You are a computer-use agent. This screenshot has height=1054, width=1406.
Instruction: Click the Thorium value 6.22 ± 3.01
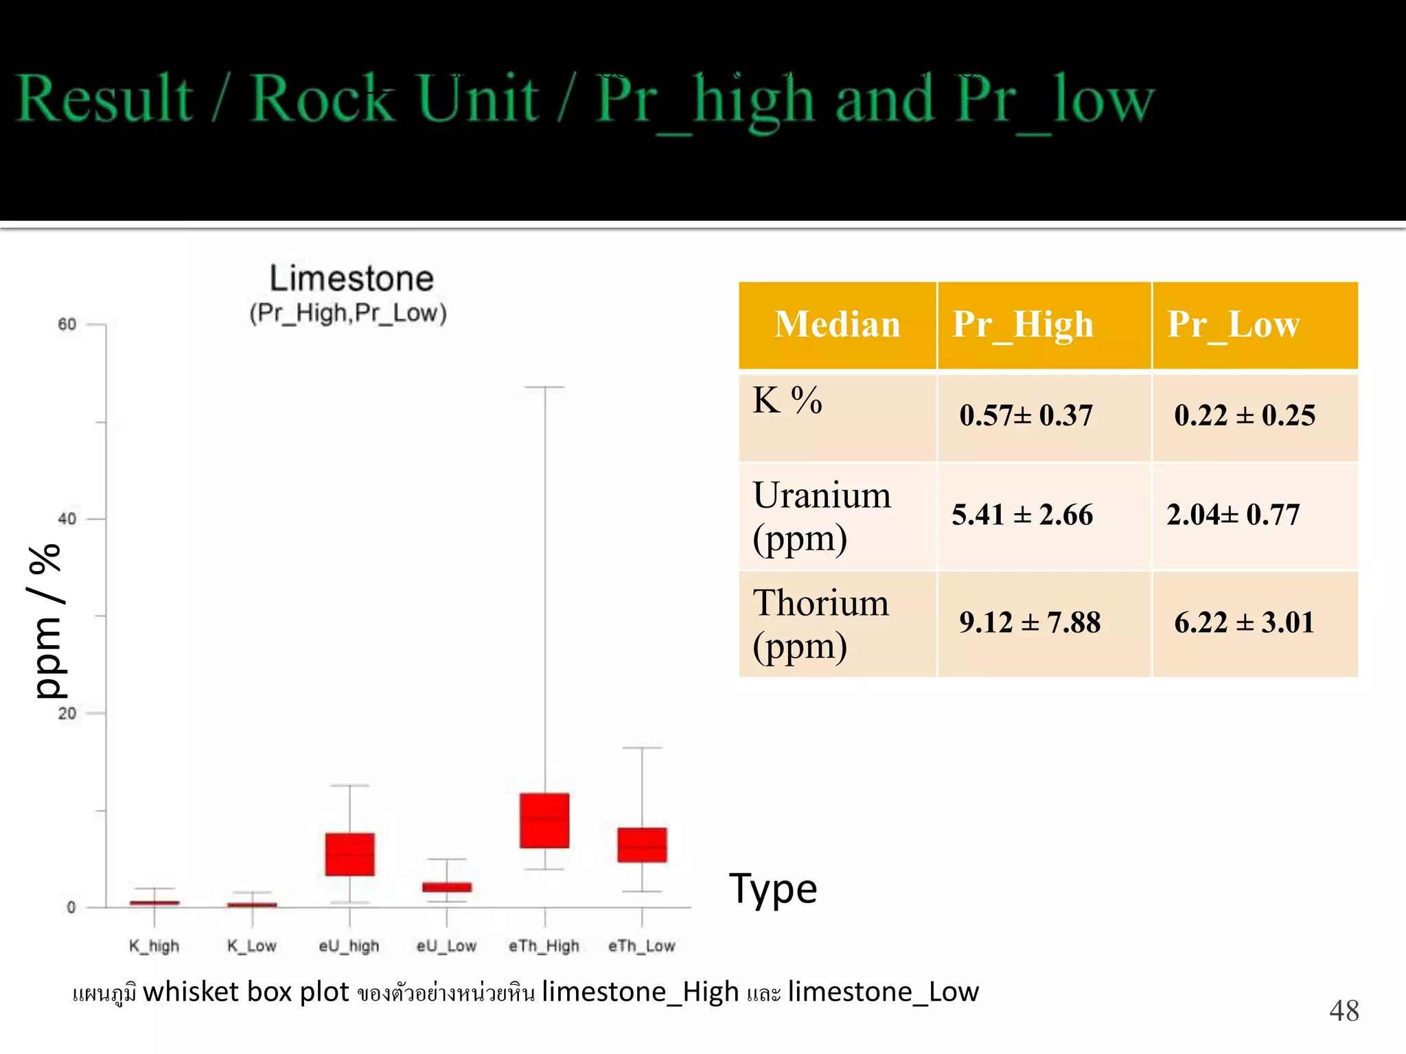click(1244, 623)
